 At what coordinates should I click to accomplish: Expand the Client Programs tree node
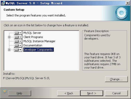coord(9,37)
